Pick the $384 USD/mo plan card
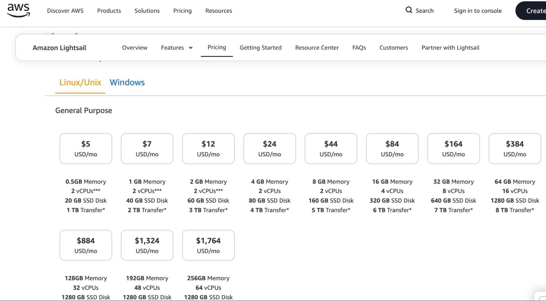 pos(514,148)
